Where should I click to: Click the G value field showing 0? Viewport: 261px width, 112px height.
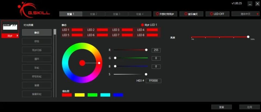(x=156, y=58)
